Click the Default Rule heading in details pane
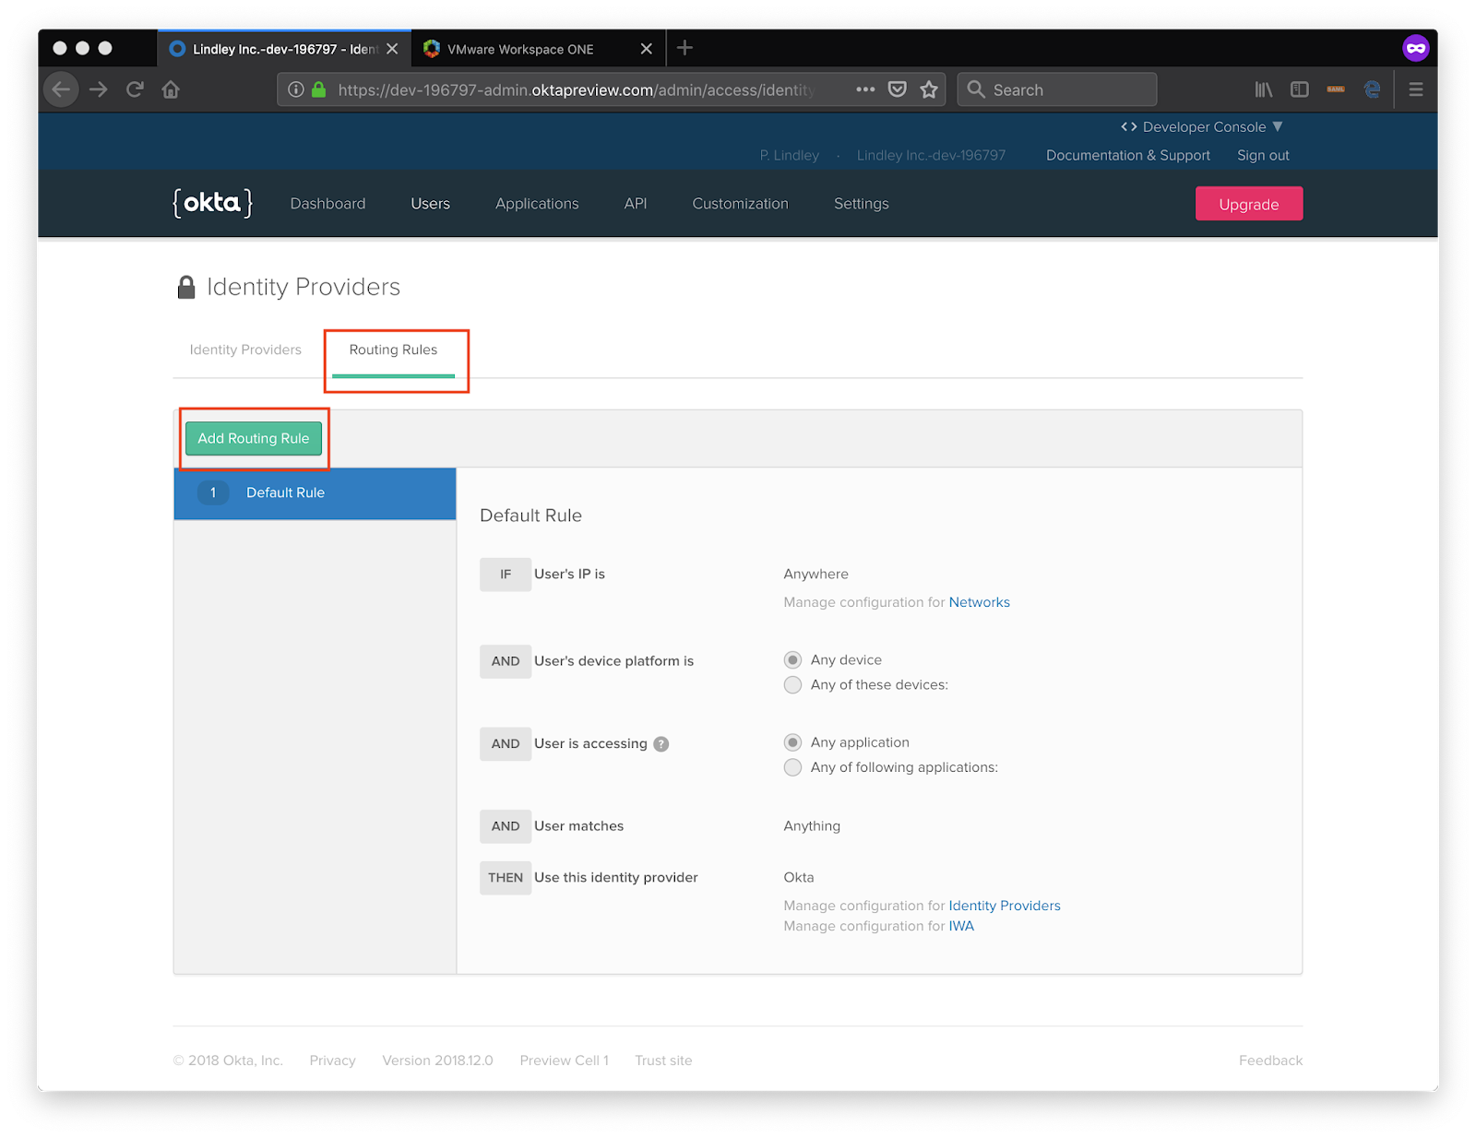 (x=530, y=516)
